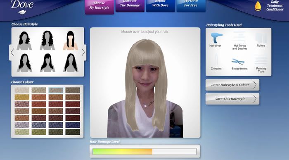Select the Crimpers tool icon
This screenshot has width=289, height=160.
[x=216, y=60]
